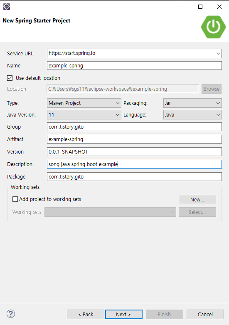The width and height of the screenshot is (229, 325).
Task: Focus the Version field 0.0.1-SNAPSHOT
Action: click(134, 152)
